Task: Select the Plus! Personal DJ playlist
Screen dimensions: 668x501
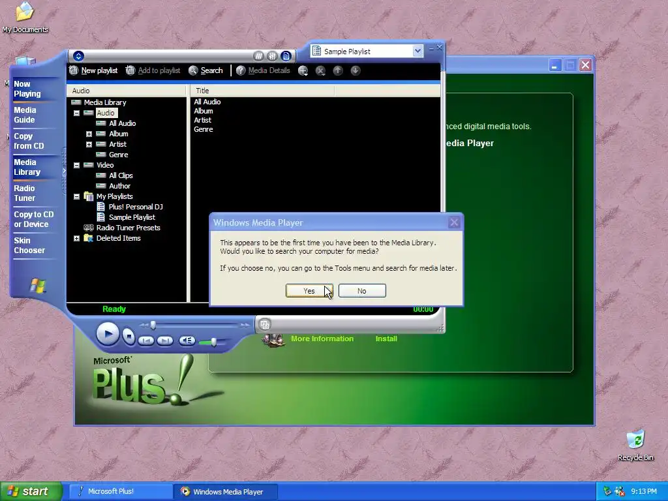Action: [136, 207]
